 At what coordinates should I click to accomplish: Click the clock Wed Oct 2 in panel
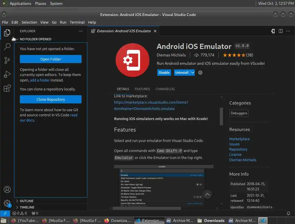tap(276, 3)
